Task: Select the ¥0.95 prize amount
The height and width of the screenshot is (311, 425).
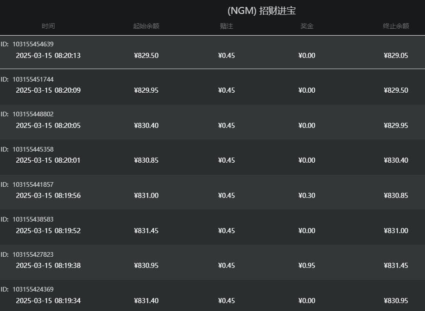Action: point(307,266)
